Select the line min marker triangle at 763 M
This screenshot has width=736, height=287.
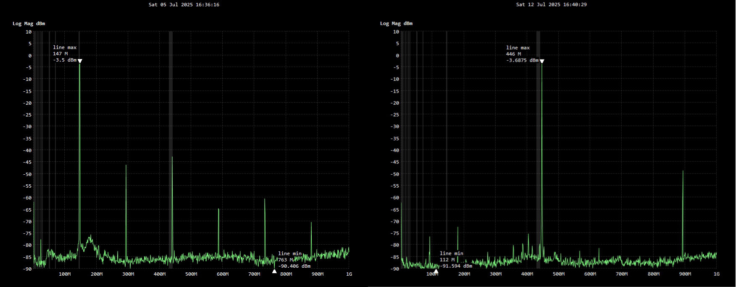coord(274,271)
